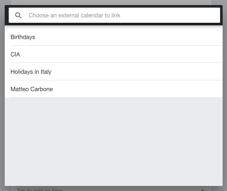
Task: Select the Birthdays calendar
Action: [x=23, y=37]
